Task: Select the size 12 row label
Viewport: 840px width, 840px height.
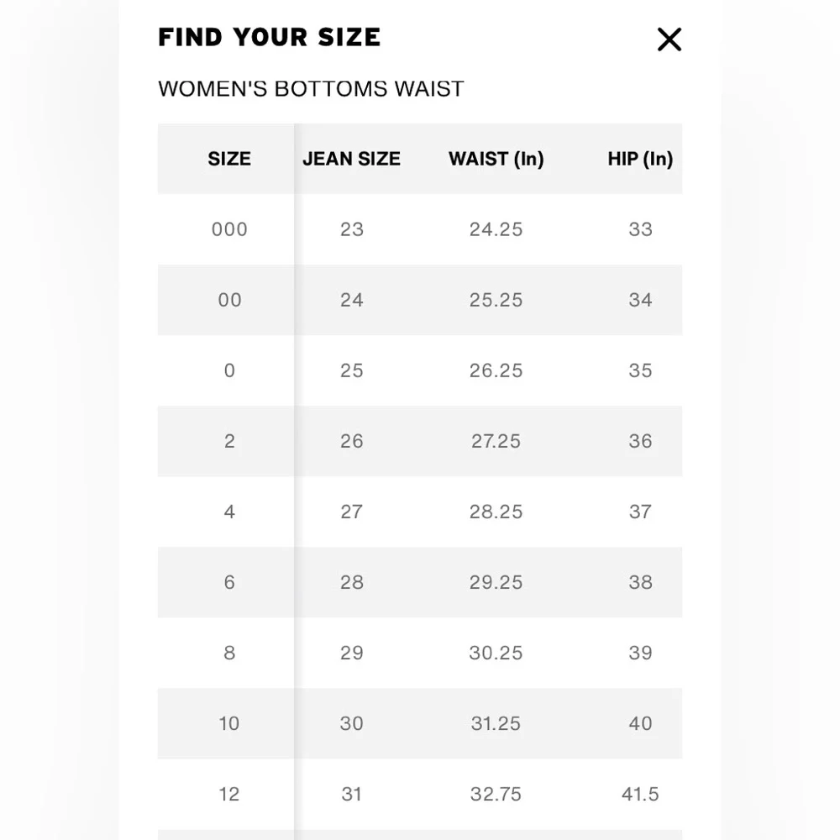Action: (x=229, y=795)
